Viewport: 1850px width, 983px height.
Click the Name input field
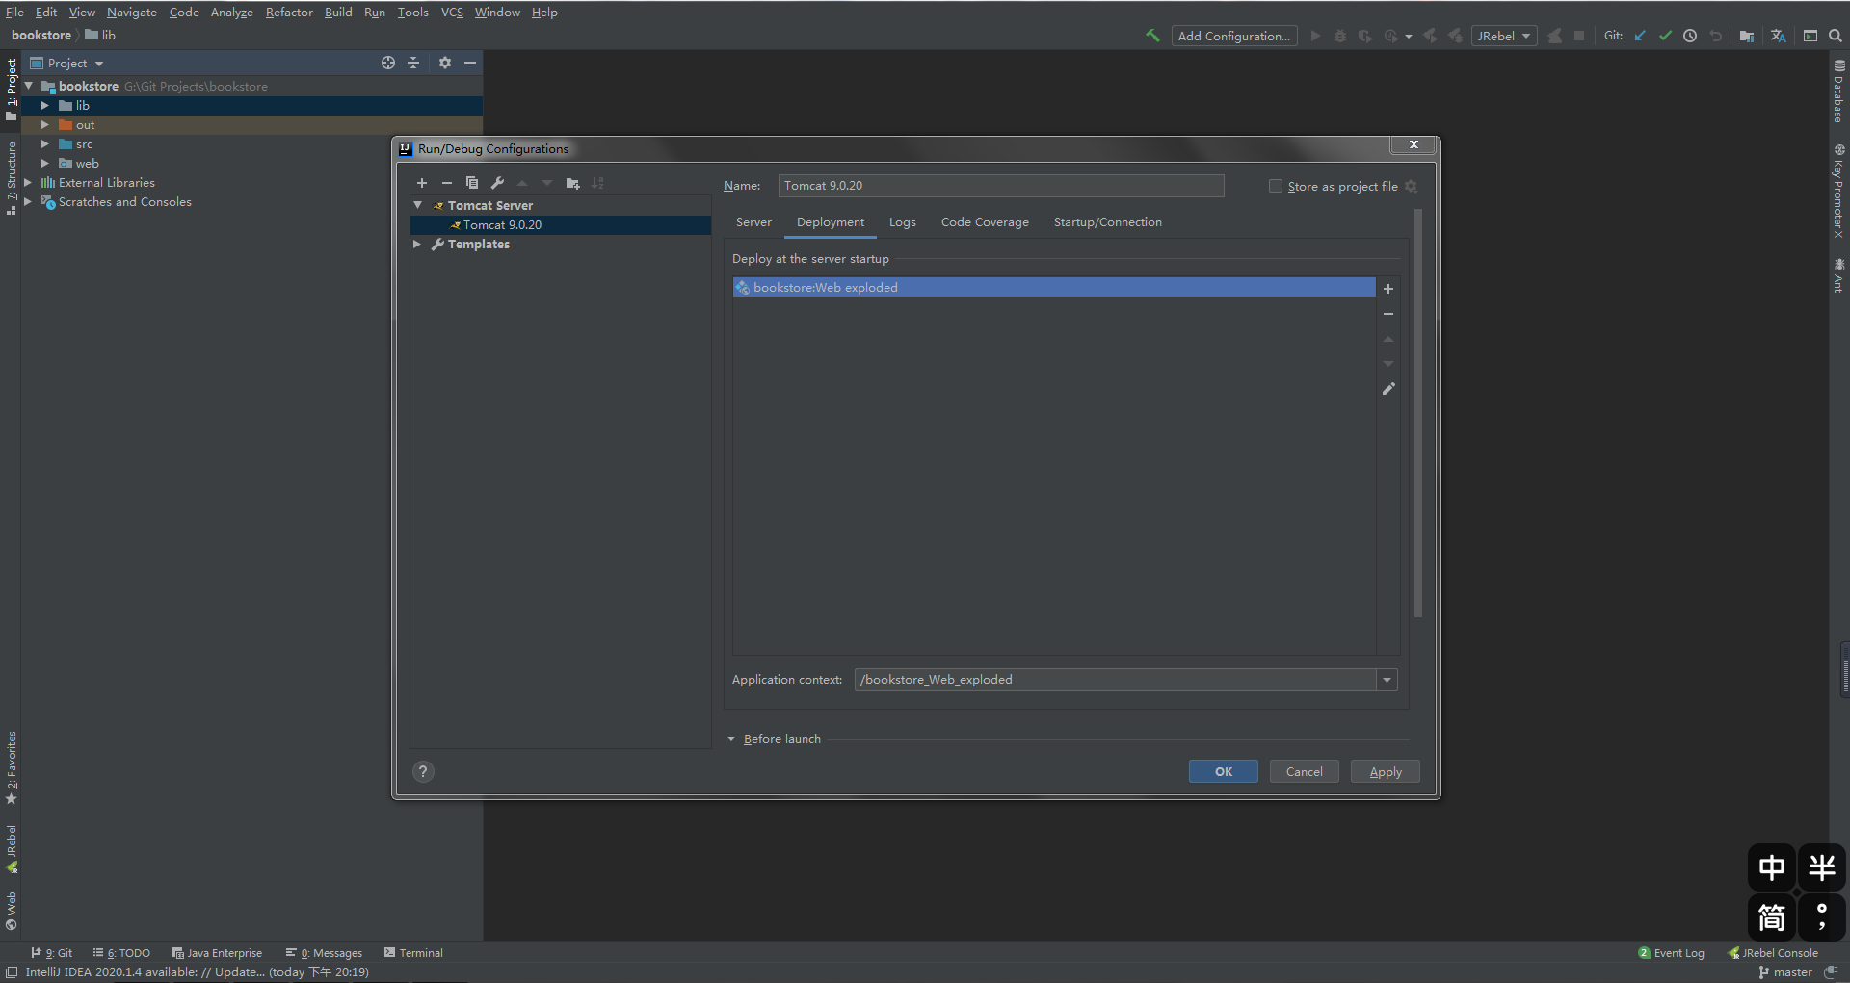click(1001, 186)
